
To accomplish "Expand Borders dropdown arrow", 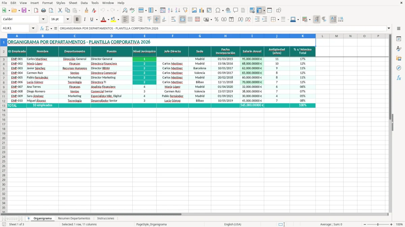I will [x=278, y=20].
